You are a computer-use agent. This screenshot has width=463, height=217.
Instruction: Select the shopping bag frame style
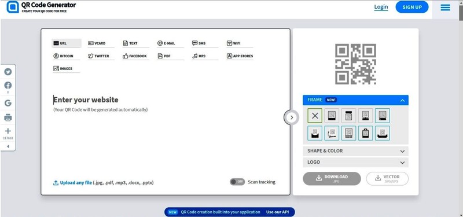[366, 133]
